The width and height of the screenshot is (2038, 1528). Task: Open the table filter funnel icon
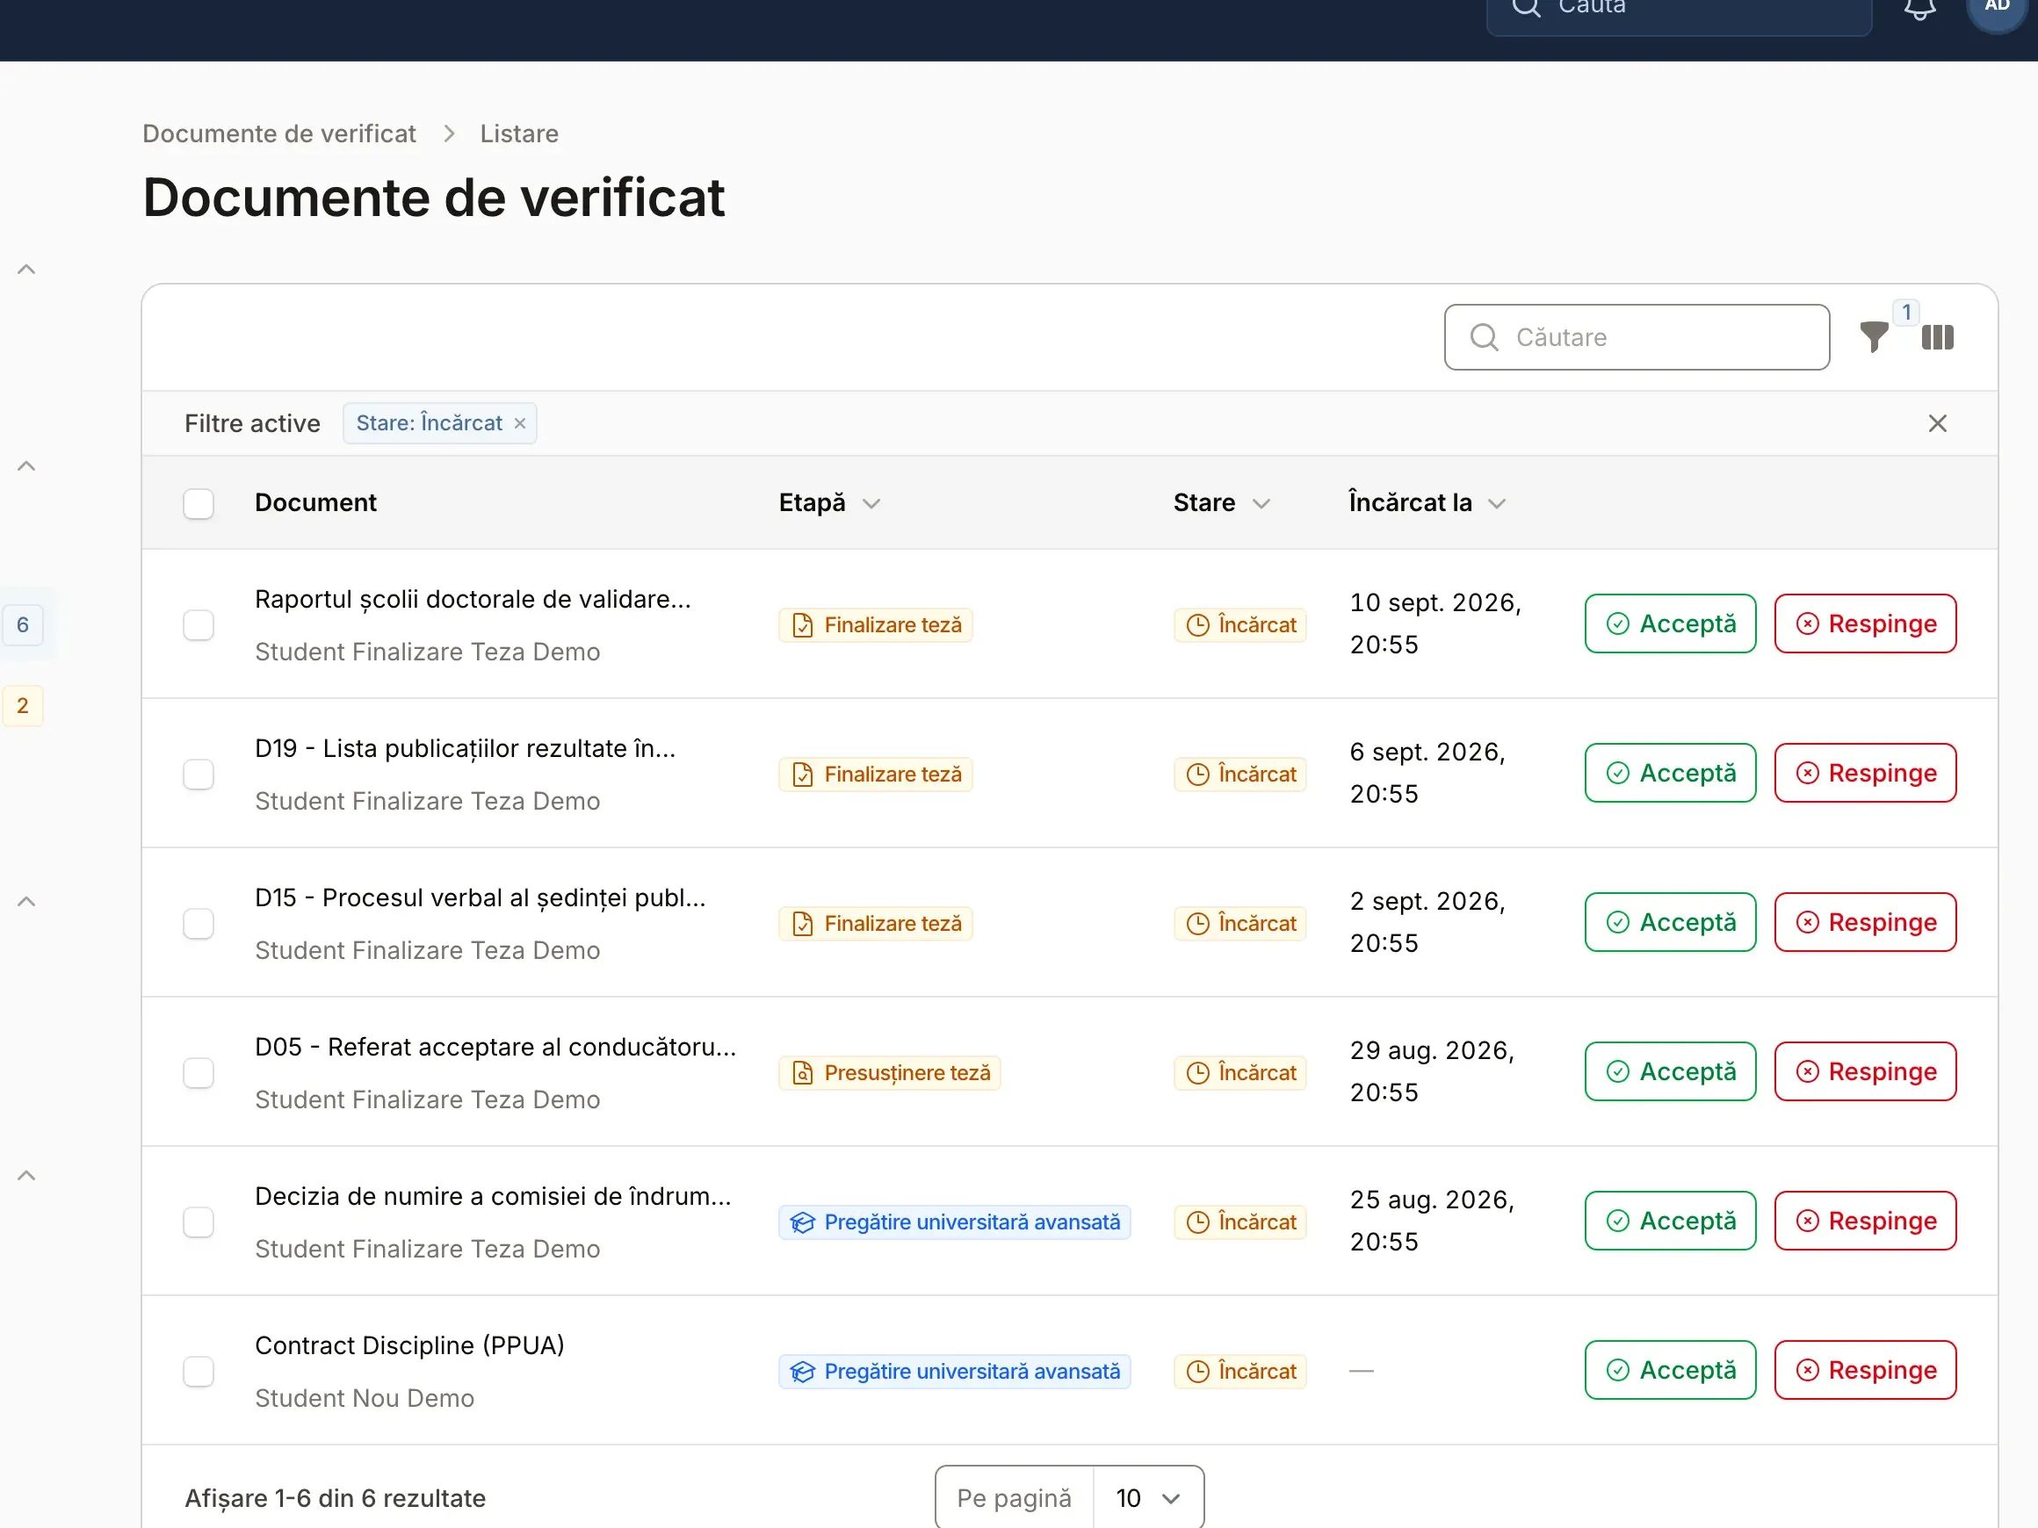[x=1873, y=337]
